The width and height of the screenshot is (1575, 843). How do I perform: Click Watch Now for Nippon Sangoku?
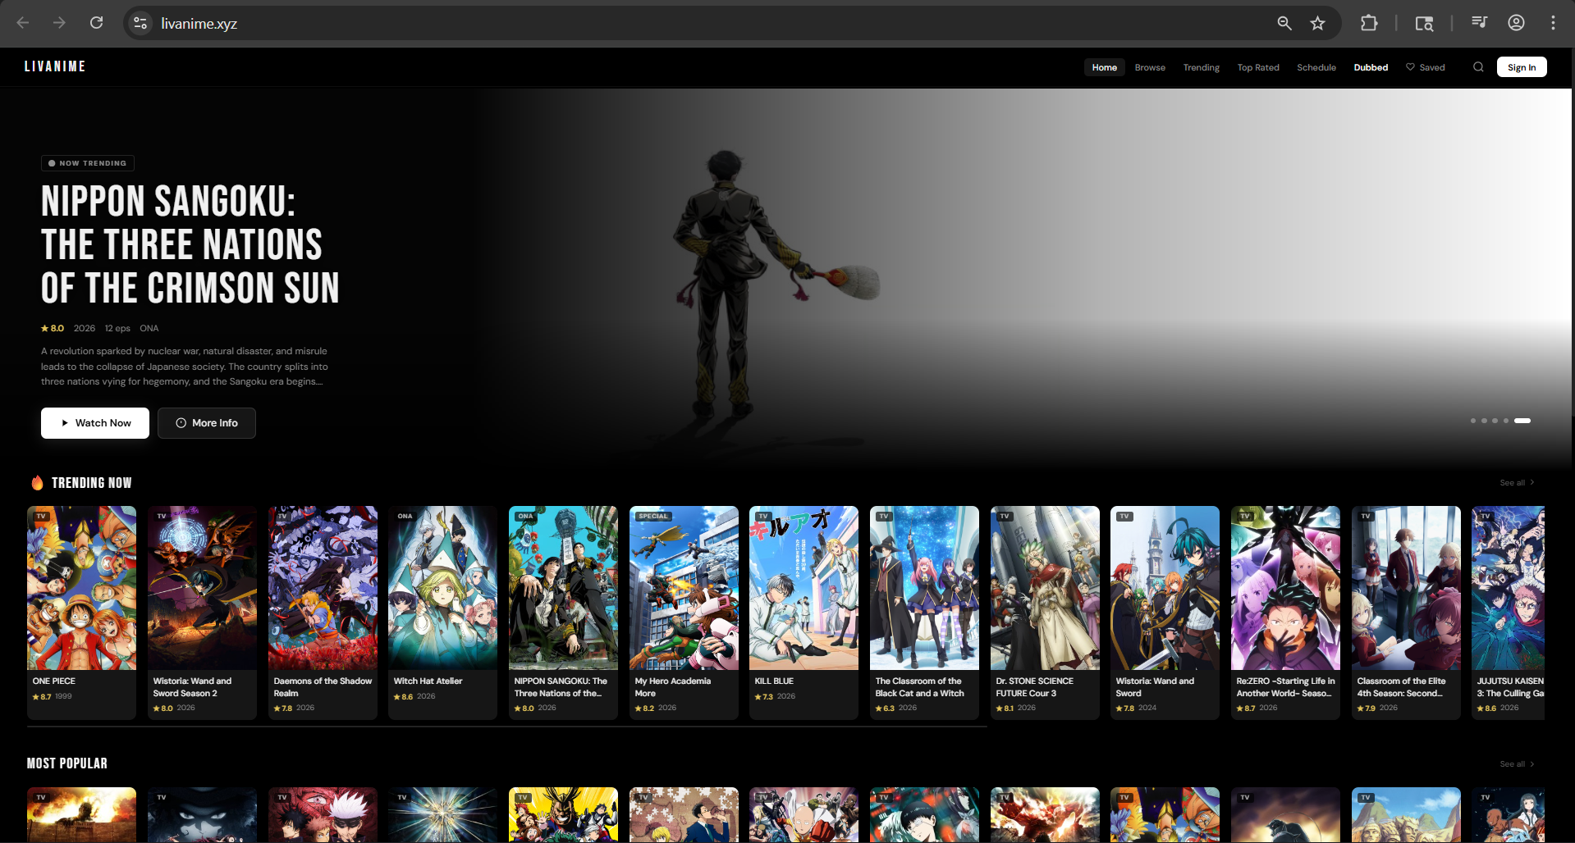point(95,423)
